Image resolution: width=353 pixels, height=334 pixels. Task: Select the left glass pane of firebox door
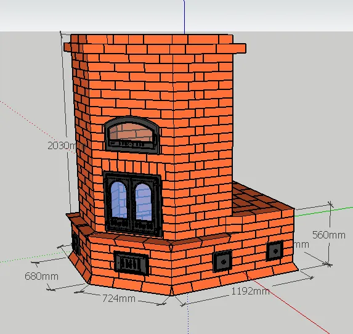(x=119, y=200)
